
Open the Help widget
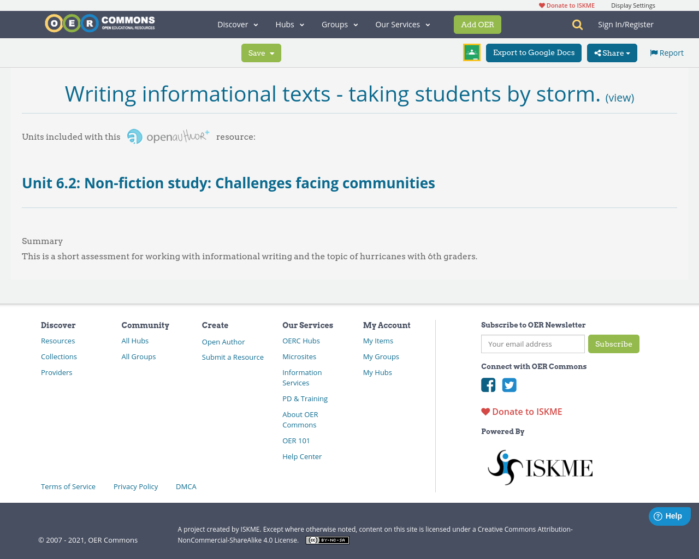670,515
